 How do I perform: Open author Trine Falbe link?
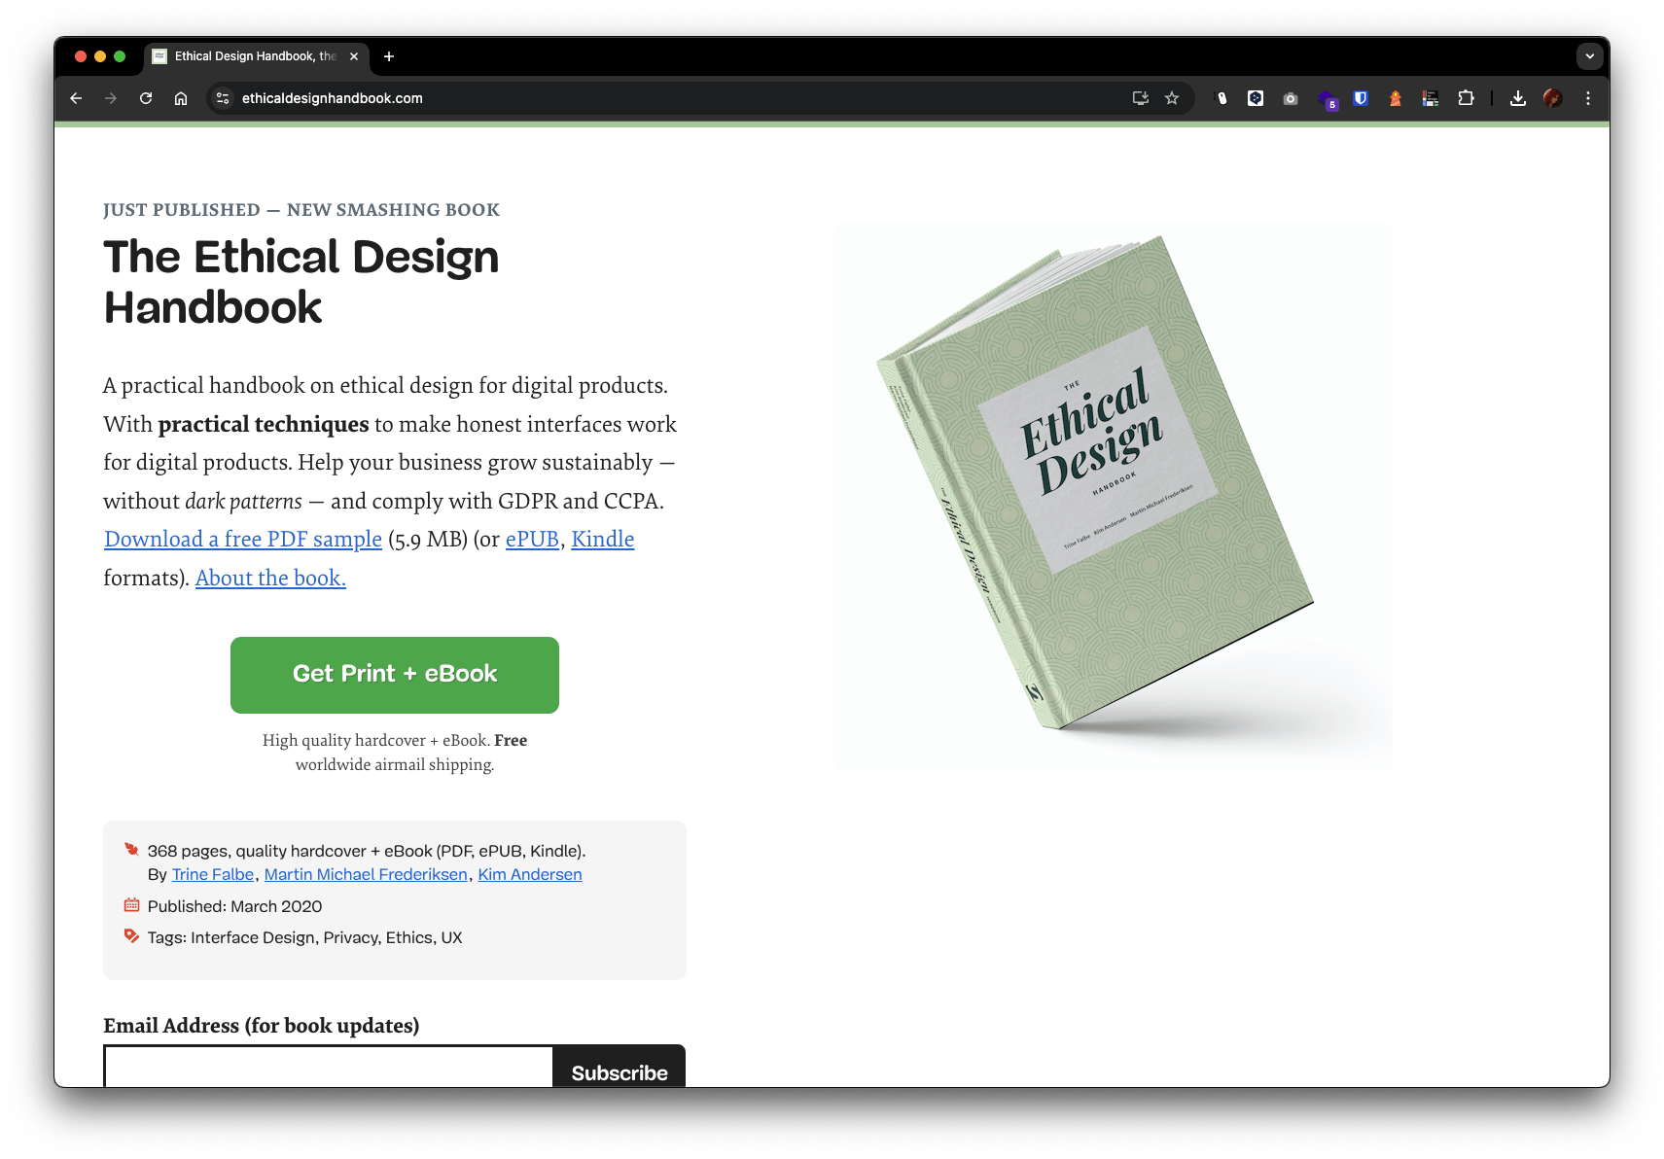(213, 874)
